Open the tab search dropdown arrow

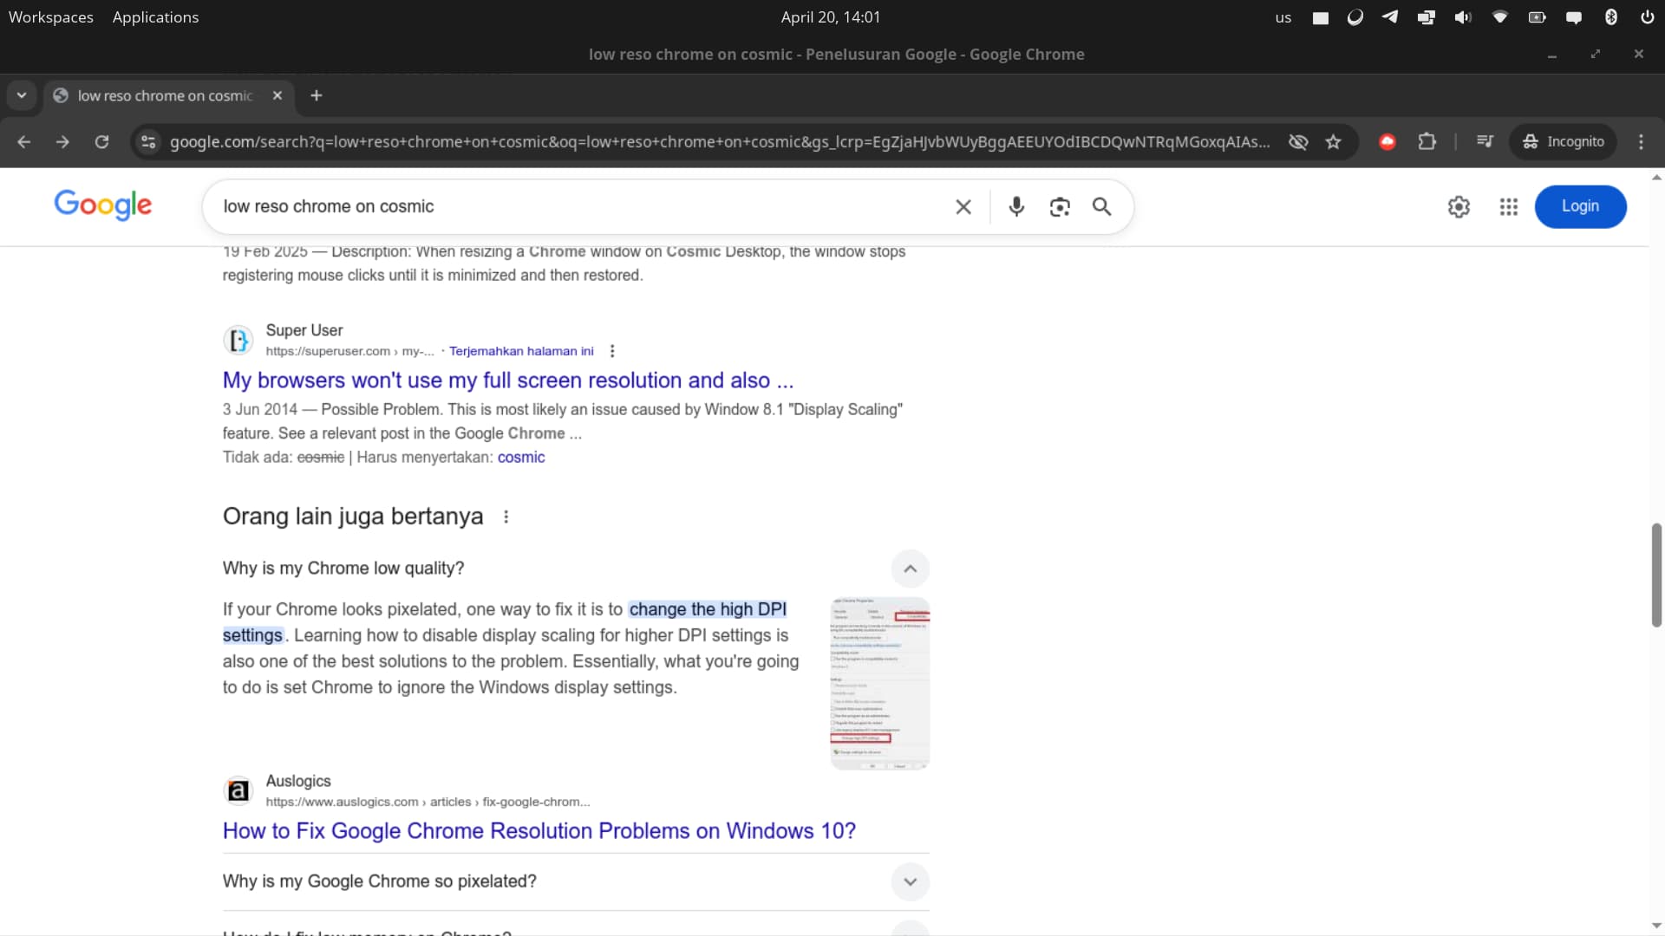tap(22, 95)
